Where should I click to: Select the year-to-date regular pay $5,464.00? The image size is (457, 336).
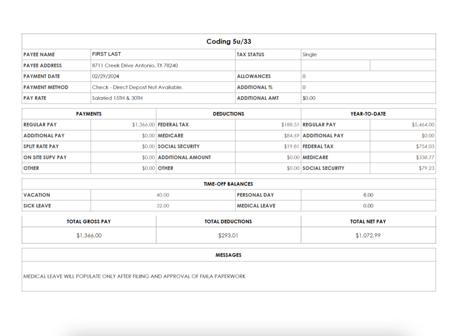[x=423, y=124]
